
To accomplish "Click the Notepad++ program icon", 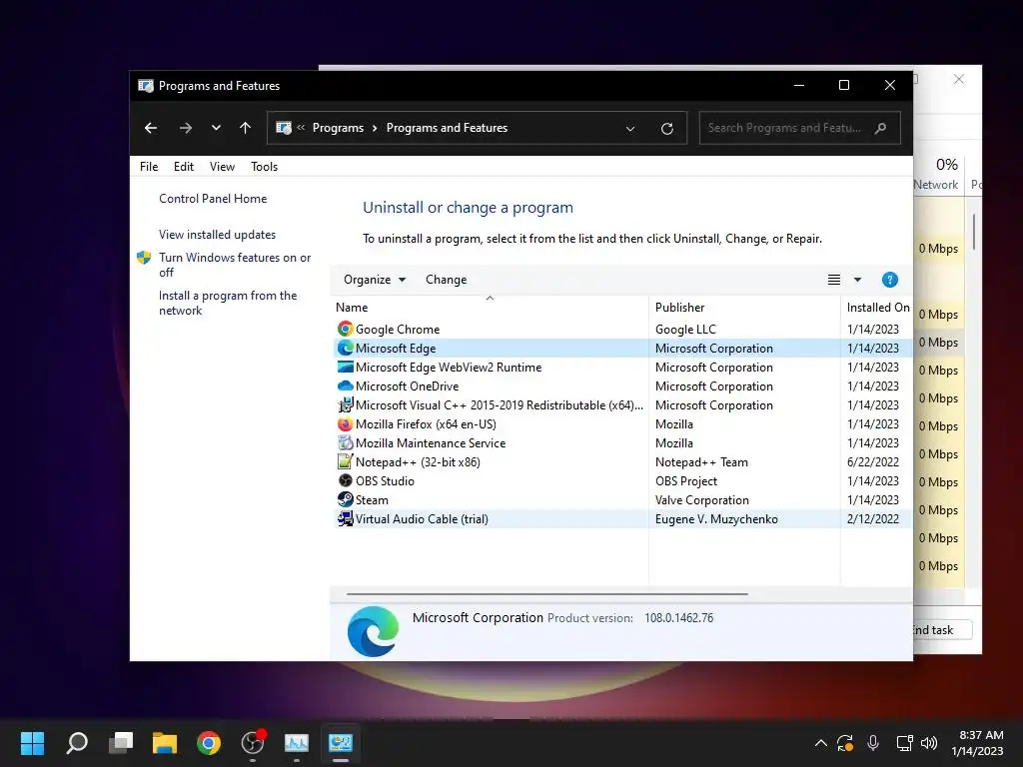I will 345,461.
